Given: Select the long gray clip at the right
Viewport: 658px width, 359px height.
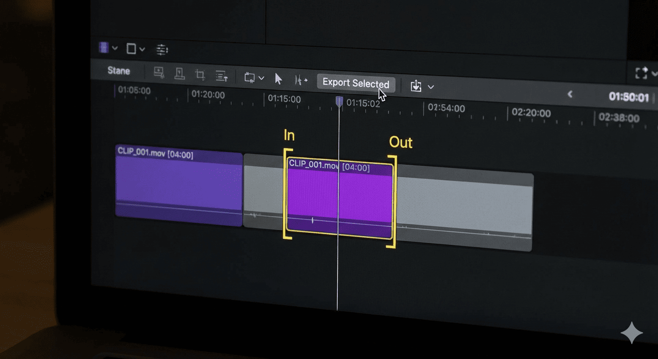Looking at the screenshot, I should [x=464, y=208].
